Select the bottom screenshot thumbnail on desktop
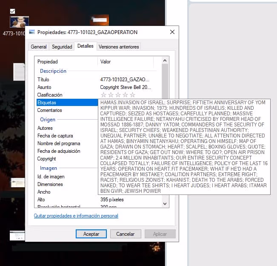Screen dimensions: 277x266 click(17, 236)
